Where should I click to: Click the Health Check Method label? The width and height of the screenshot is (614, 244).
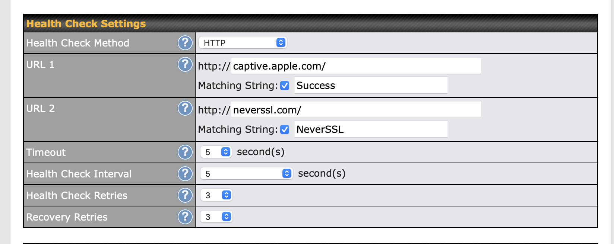tap(78, 43)
